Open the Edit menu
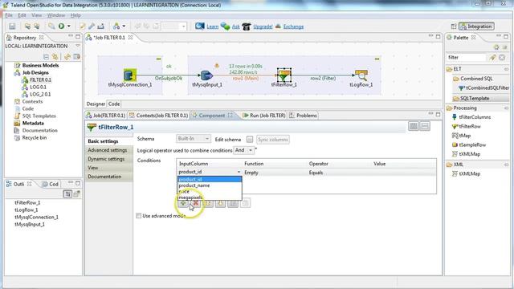The image size is (514, 289). (x=22, y=15)
